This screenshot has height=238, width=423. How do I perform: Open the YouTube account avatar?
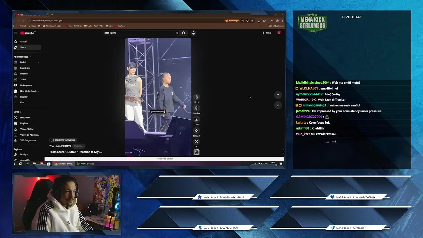click(279, 33)
